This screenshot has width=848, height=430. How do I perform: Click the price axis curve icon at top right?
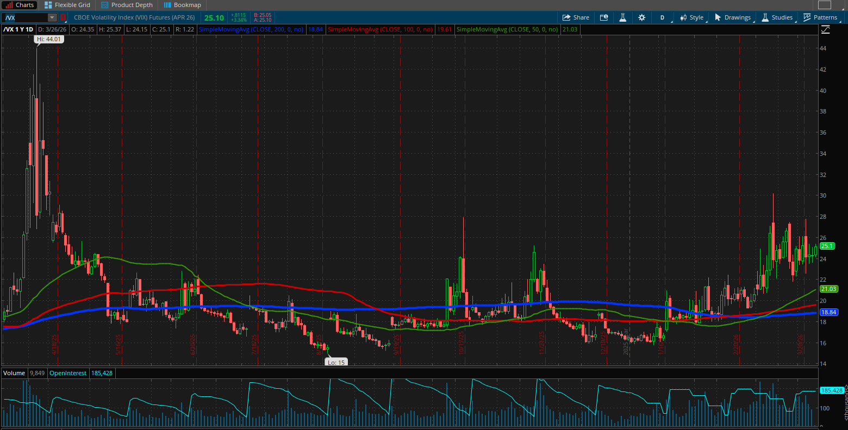pos(825,29)
